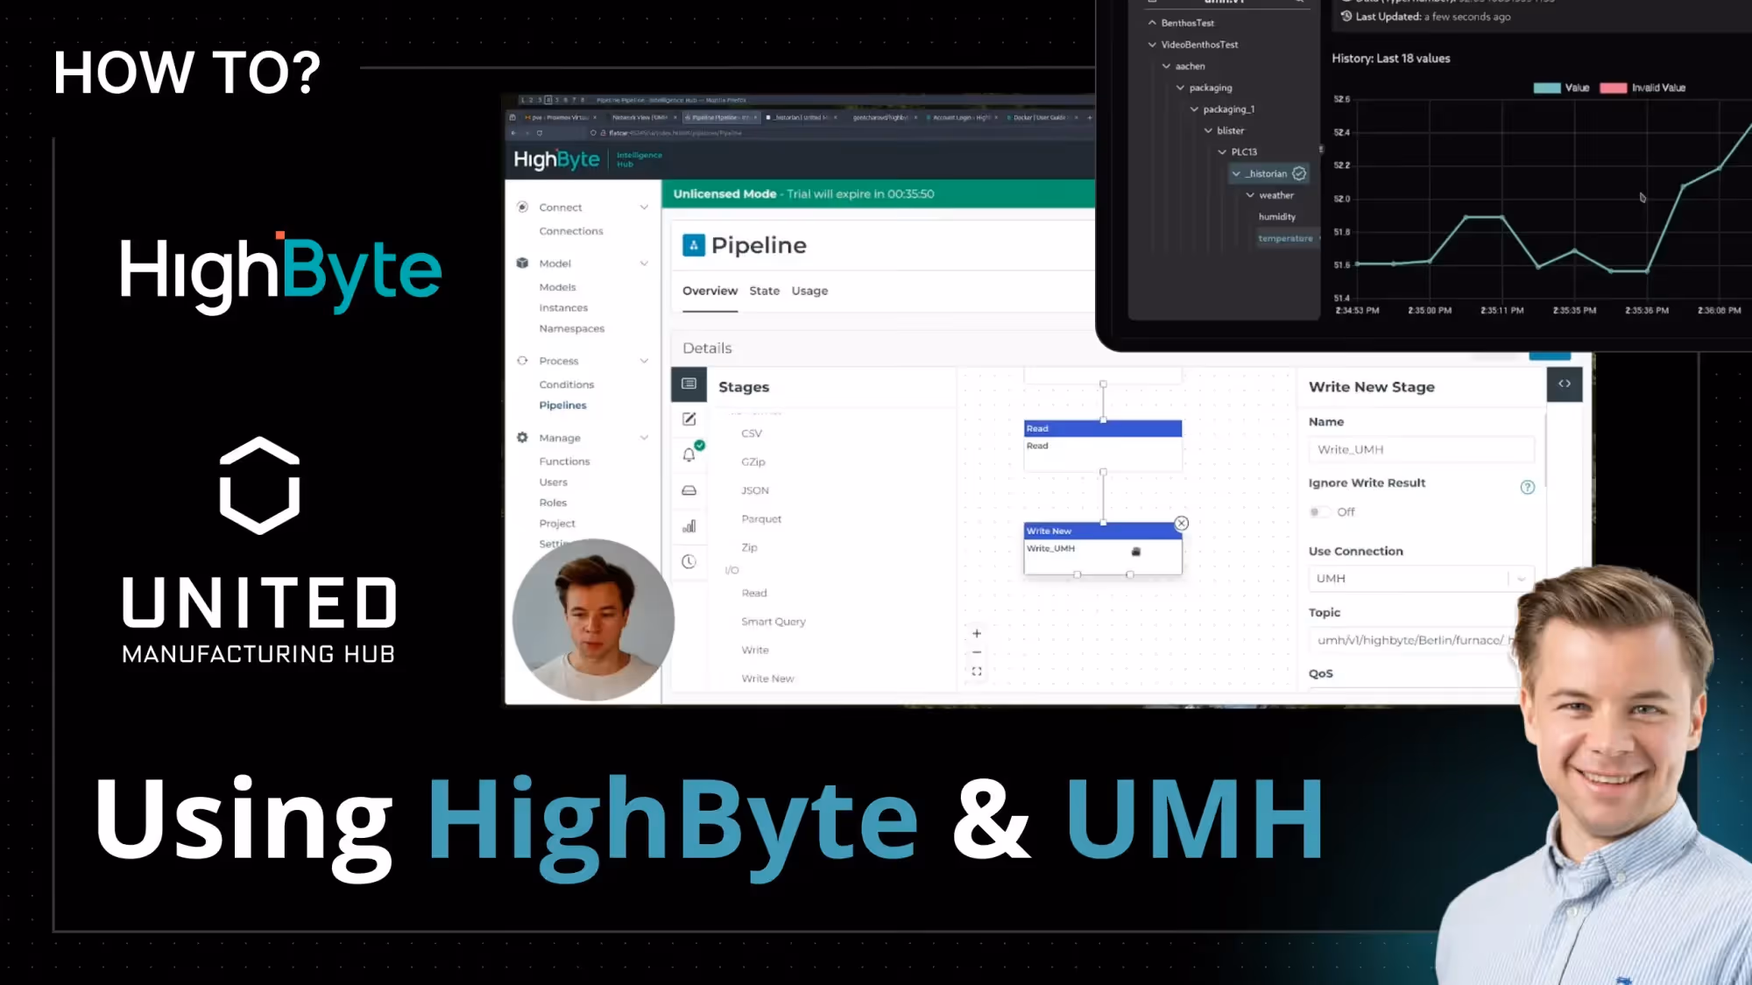Open the Pipelines link in navigation

562,405
